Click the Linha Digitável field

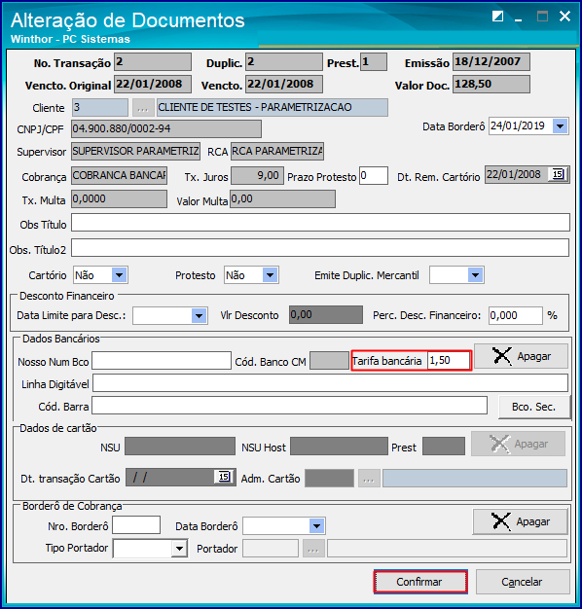(x=330, y=383)
